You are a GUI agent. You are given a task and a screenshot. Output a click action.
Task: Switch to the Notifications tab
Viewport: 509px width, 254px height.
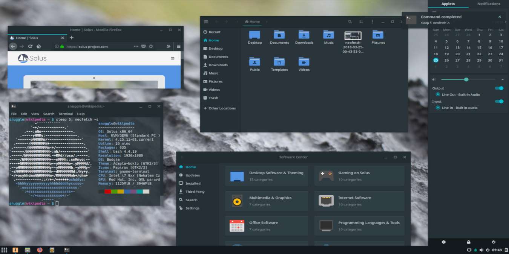pos(489,3)
